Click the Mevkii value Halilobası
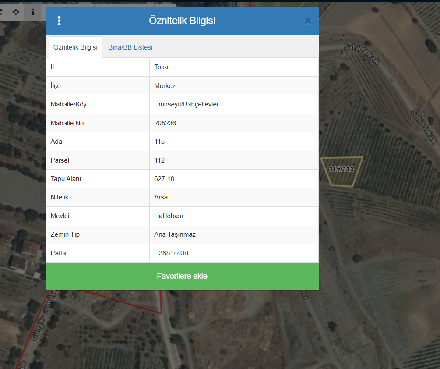440x369 pixels. [169, 216]
